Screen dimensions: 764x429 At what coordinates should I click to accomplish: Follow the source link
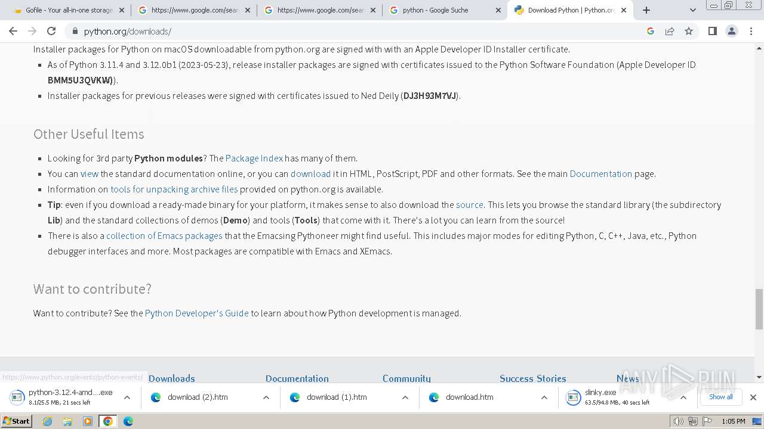tap(470, 204)
